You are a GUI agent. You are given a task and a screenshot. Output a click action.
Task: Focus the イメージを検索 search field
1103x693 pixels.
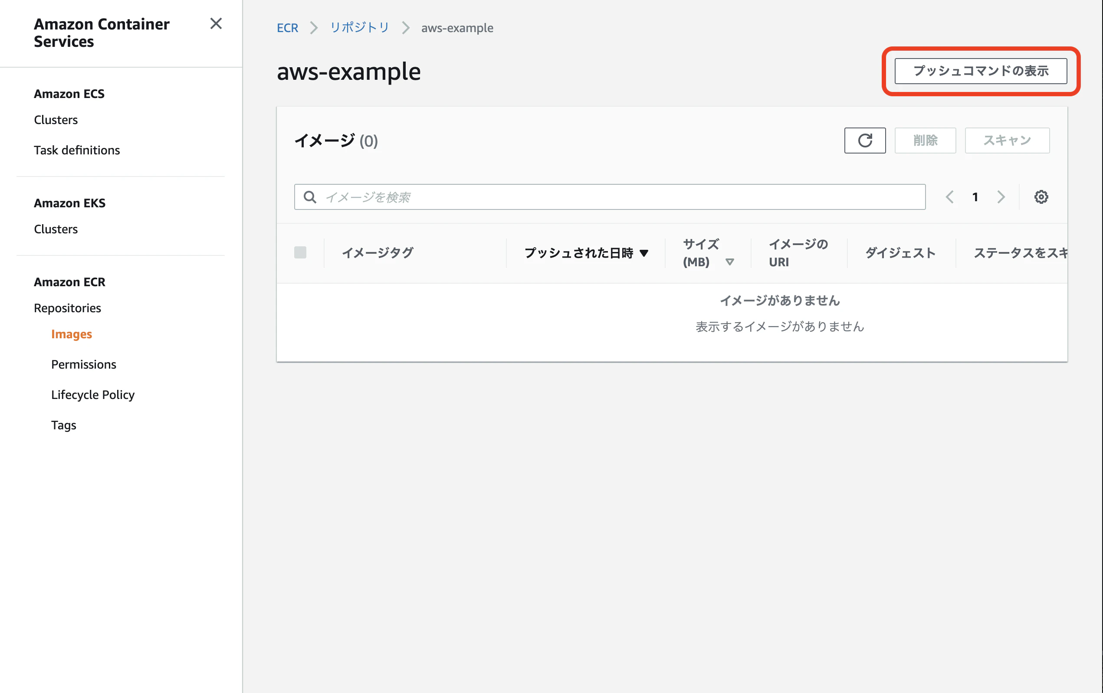[610, 197]
